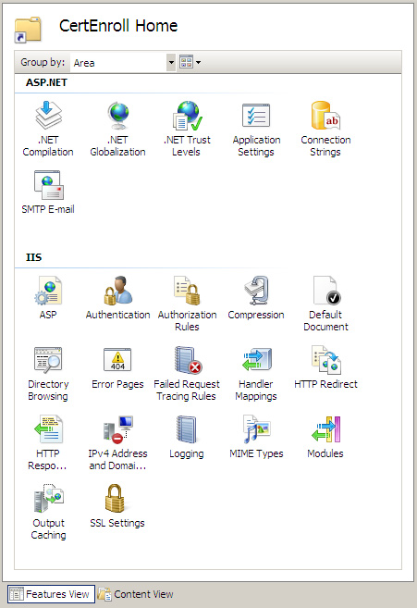Click the CertEnroll Home title text

point(118,26)
